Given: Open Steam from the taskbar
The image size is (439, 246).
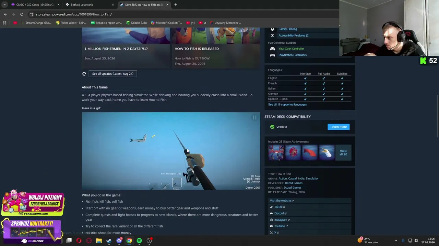Looking at the screenshot, I should [109, 241].
